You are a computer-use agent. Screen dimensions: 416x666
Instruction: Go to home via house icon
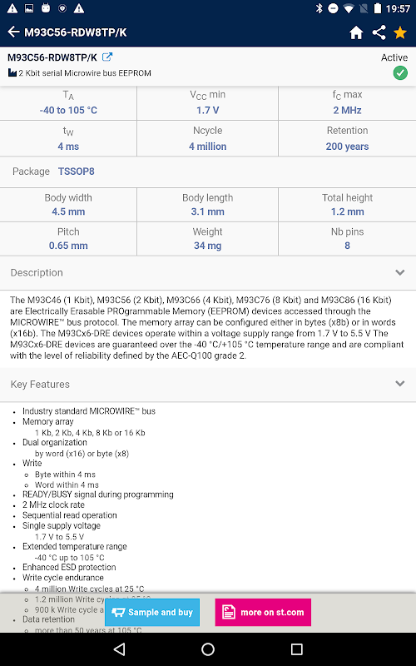pyautogui.click(x=356, y=32)
